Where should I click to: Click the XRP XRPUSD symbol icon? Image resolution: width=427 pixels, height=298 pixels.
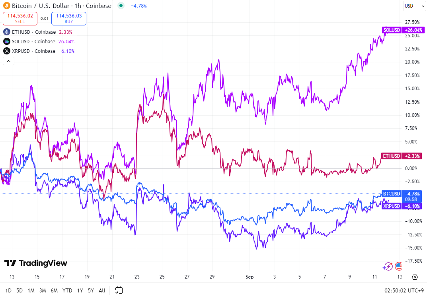coord(7,51)
